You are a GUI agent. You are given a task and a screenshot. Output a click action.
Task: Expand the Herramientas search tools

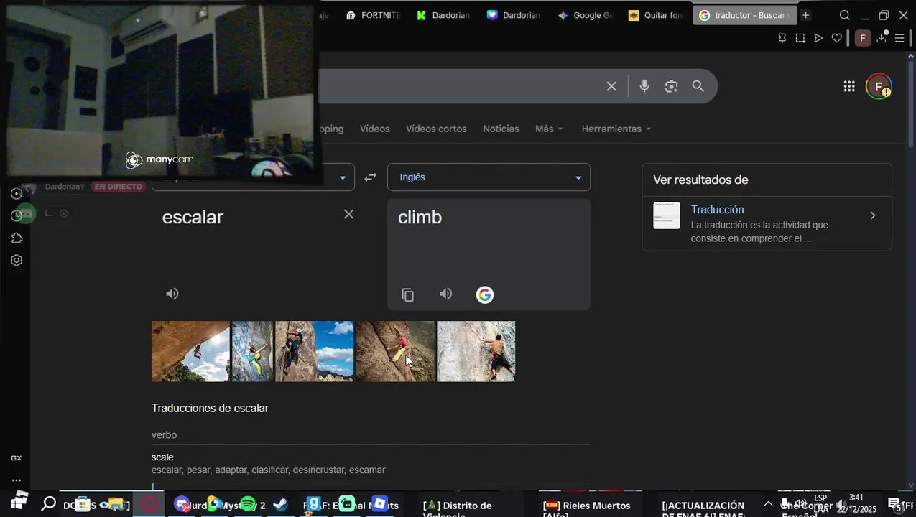(x=616, y=129)
